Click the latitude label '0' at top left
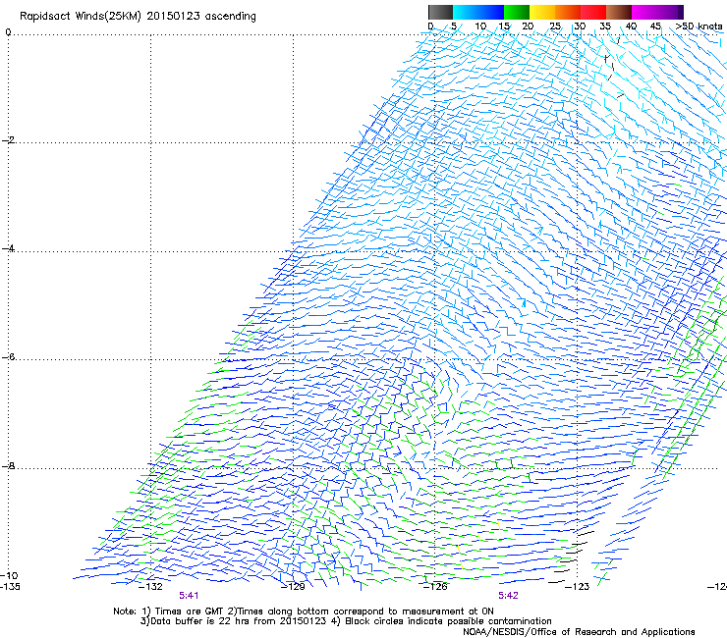727x638 pixels. pyautogui.click(x=8, y=32)
